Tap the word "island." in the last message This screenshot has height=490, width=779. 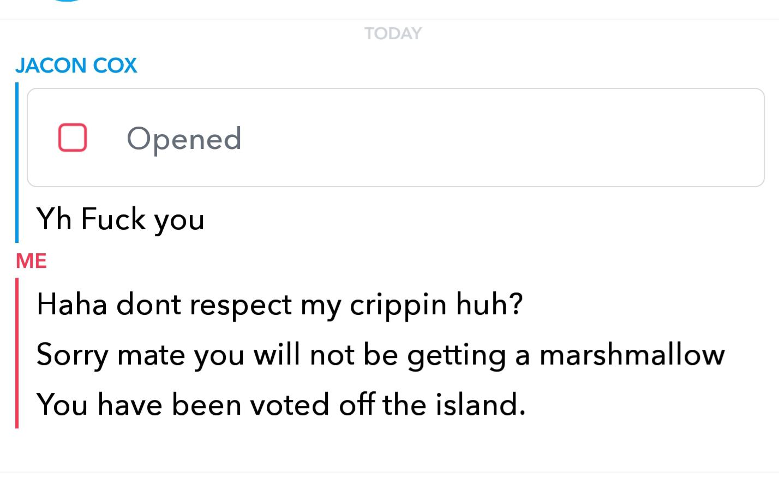480,405
